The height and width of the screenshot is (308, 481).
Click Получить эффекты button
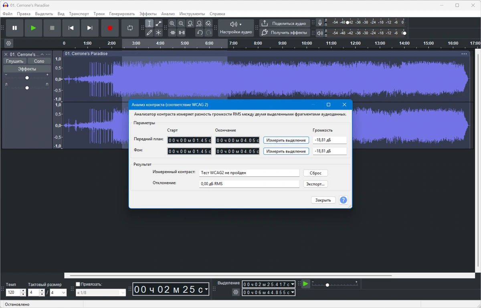pyautogui.click(x=285, y=33)
